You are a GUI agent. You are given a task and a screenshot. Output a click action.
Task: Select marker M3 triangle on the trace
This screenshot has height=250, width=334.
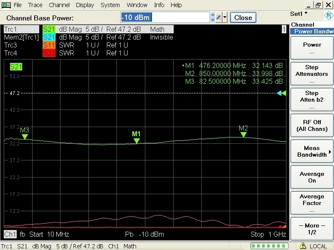25,137
